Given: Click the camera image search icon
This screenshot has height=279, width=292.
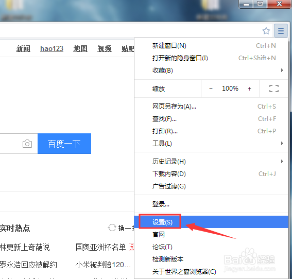Looking at the screenshot, I should (27, 144).
